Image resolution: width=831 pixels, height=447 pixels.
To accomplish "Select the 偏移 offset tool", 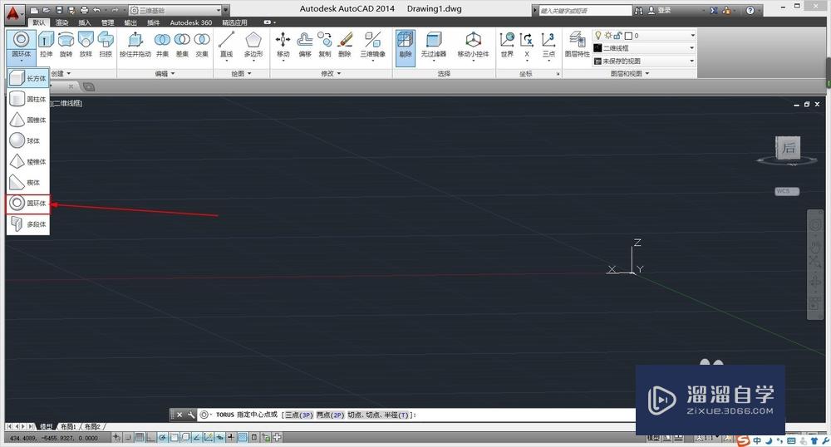I will [x=305, y=45].
